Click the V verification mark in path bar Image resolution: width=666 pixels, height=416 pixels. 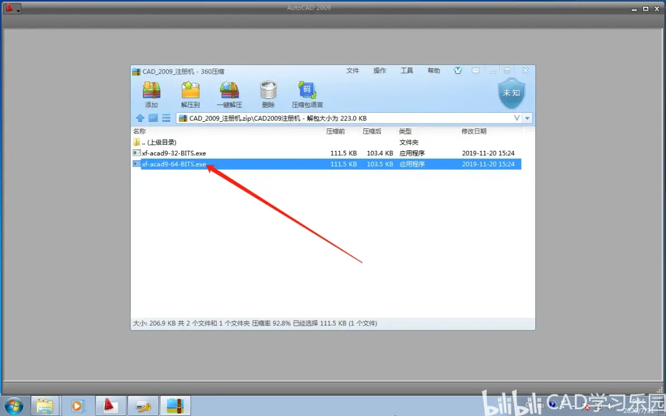[517, 118]
